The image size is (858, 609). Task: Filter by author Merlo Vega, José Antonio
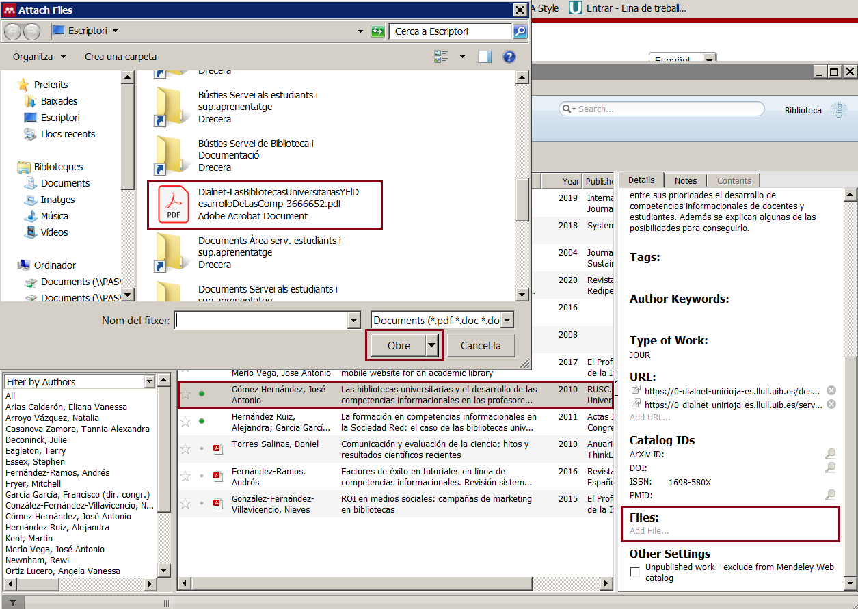55,550
